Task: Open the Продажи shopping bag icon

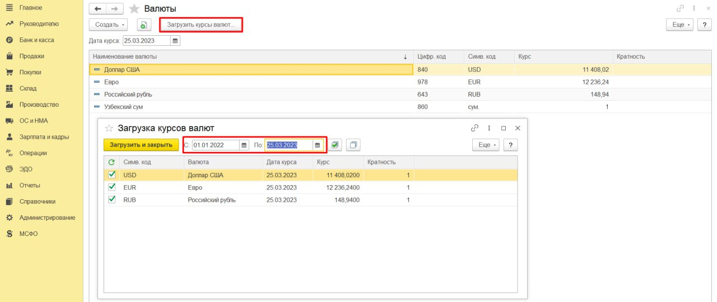Action: pyautogui.click(x=9, y=56)
